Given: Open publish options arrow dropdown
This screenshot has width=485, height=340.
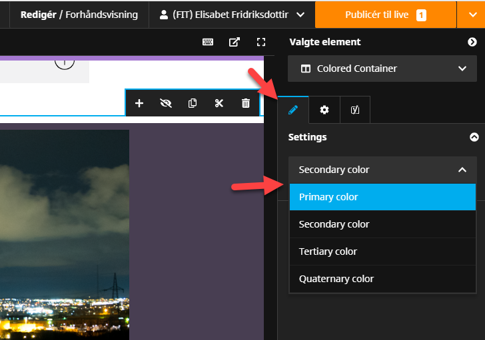Looking at the screenshot, I should (472, 15).
